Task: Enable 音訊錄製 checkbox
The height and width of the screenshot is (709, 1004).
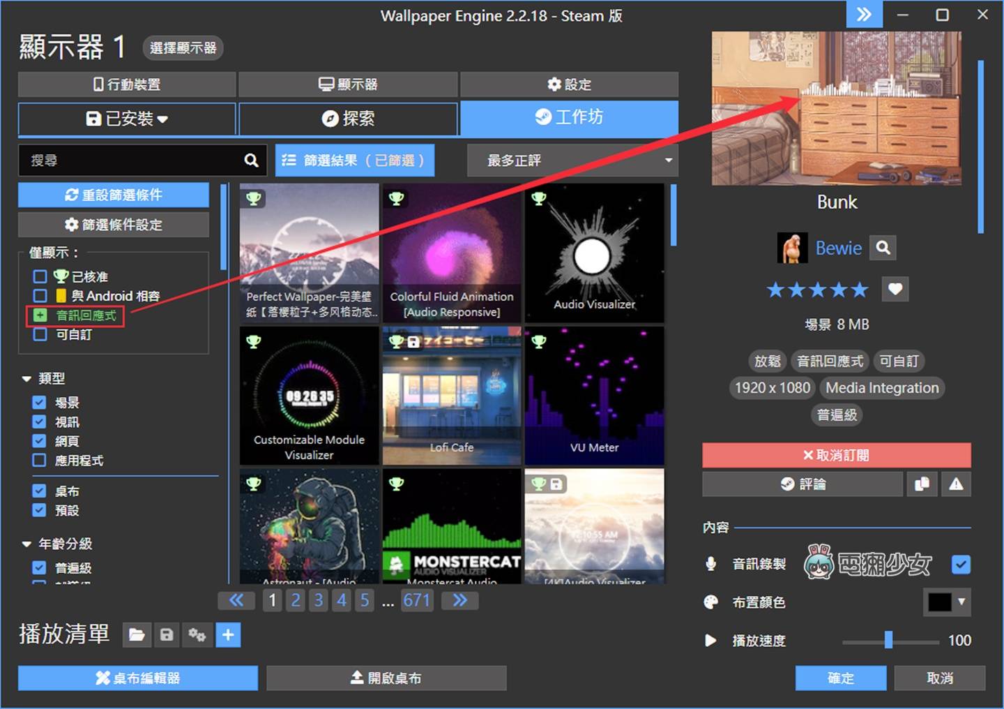Action: 960,565
